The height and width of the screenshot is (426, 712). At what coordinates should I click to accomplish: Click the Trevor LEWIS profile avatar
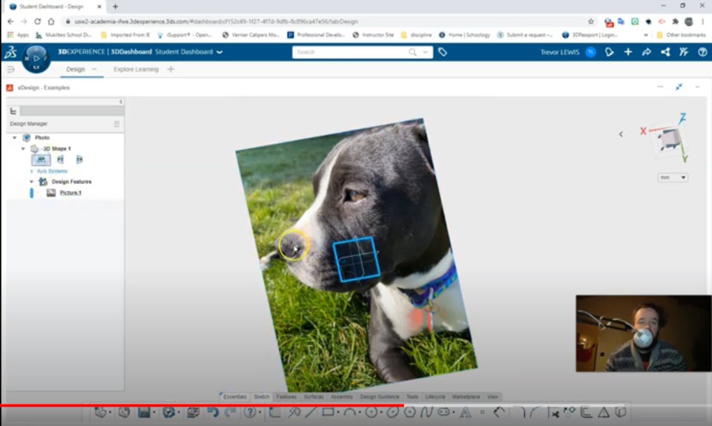click(590, 52)
